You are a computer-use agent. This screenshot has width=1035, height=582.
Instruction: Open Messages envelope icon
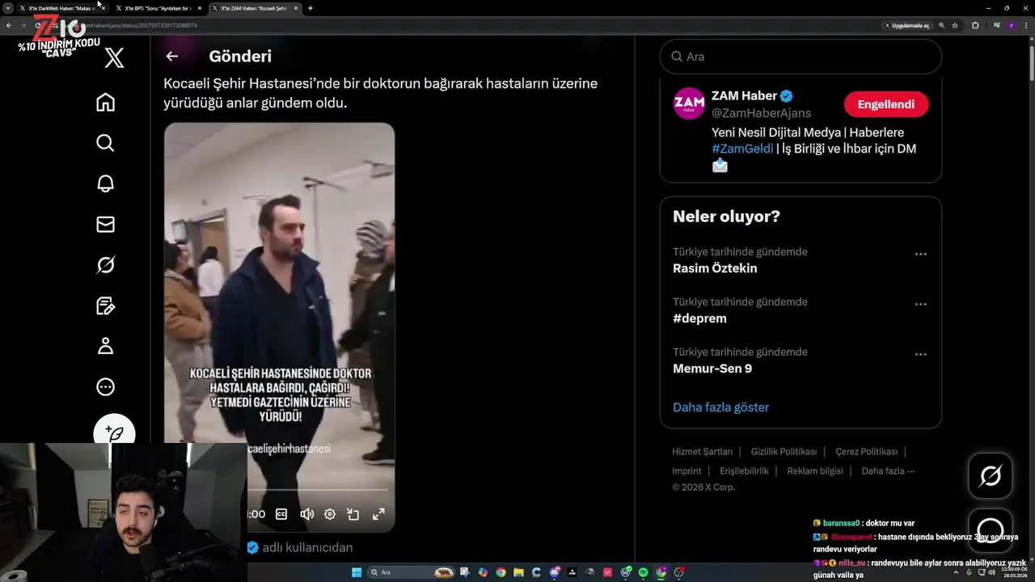tap(105, 224)
